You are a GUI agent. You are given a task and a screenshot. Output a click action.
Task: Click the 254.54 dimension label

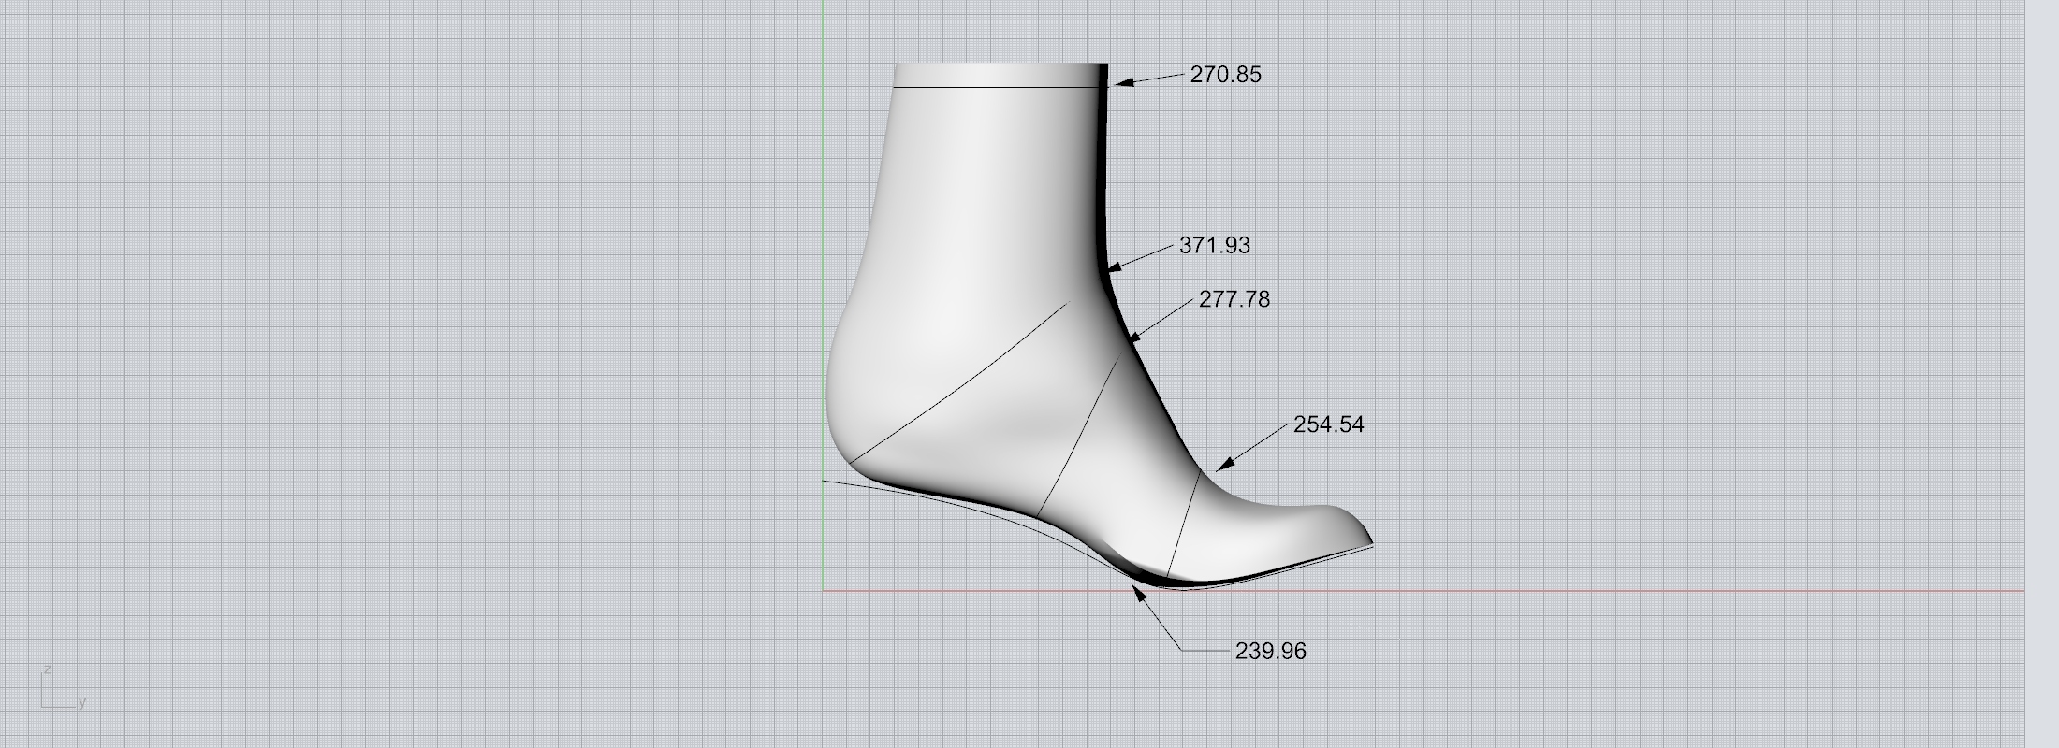coord(1328,424)
